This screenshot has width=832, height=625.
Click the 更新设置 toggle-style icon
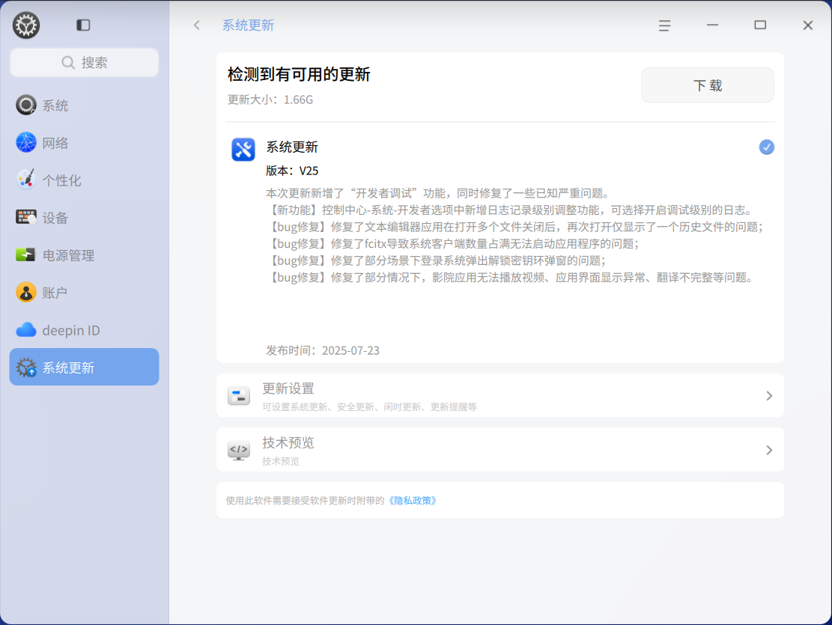239,396
